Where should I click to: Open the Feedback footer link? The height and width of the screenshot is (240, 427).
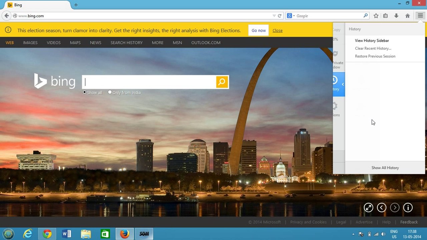point(409,222)
